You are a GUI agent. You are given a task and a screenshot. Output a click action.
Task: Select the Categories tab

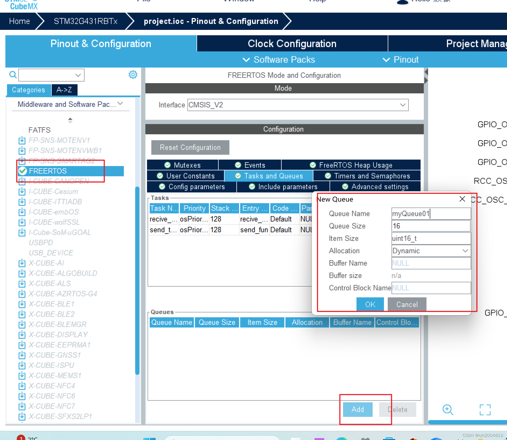pyautogui.click(x=29, y=90)
